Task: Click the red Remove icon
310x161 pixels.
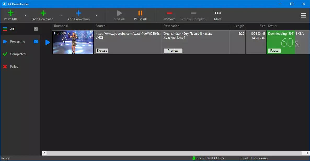Action: (169, 13)
